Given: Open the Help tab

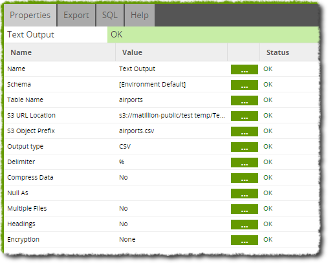Looking at the screenshot, I should (x=140, y=16).
